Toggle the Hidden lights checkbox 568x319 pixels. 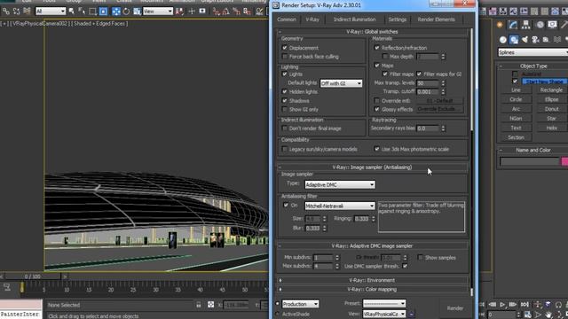click(x=285, y=91)
